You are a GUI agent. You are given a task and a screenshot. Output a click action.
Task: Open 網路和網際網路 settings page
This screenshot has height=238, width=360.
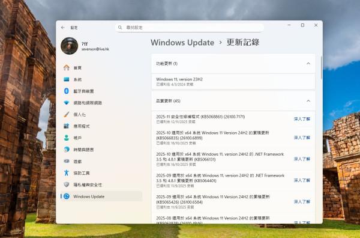101,103
